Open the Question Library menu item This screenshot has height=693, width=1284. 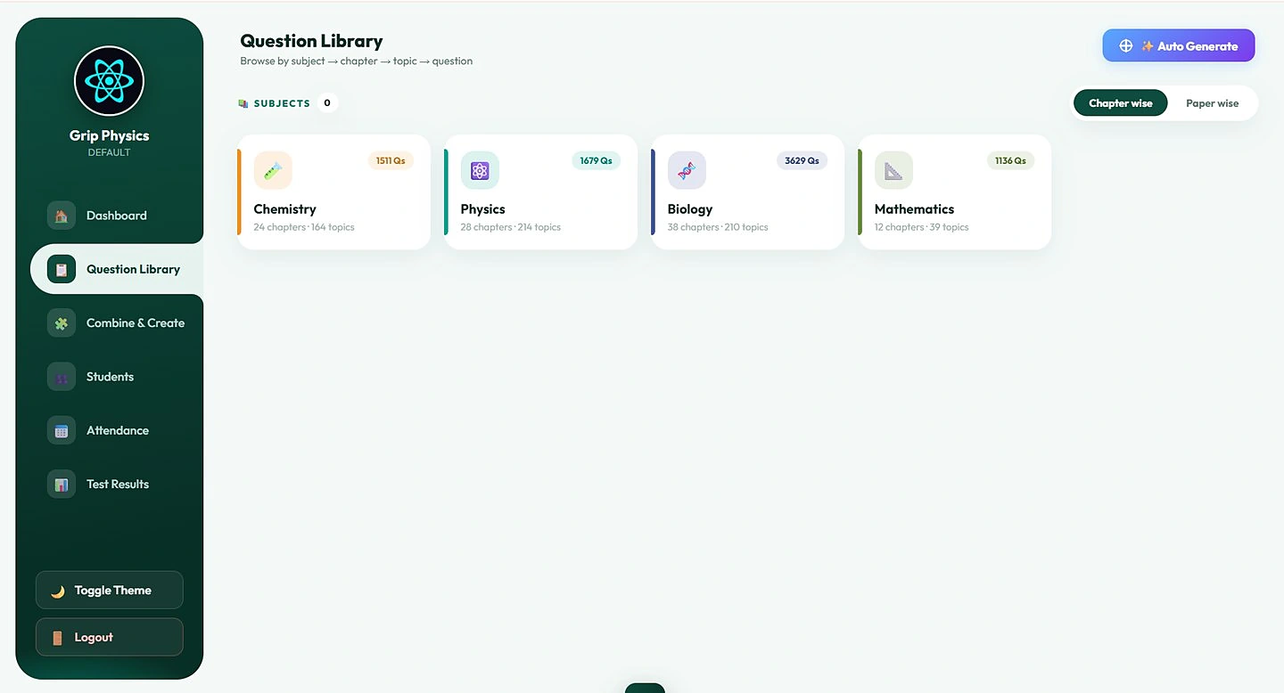pyautogui.click(x=117, y=269)
